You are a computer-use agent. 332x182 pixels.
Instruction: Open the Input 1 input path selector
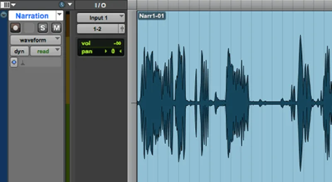(x=100, y=18)
